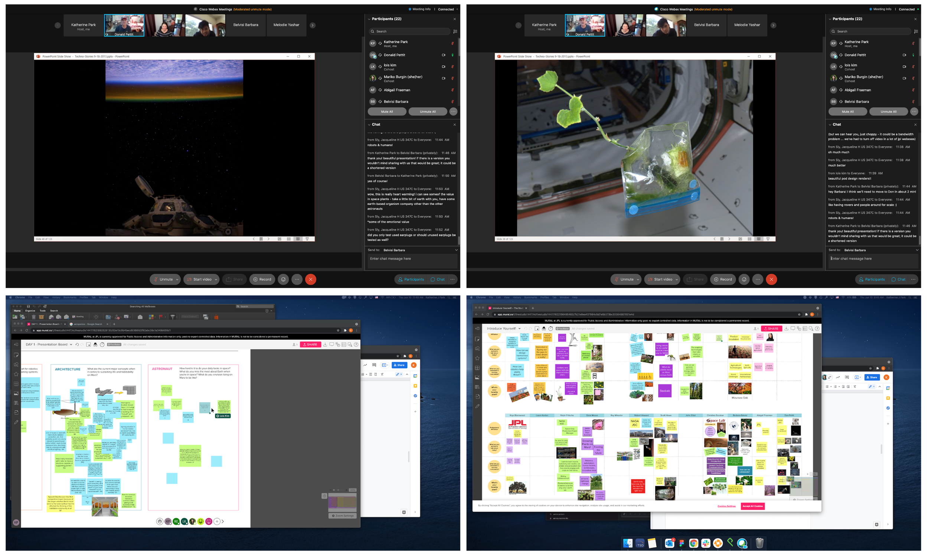
Task: Select the pencil draw tool in the DAY 1 Mural sidebar
Action: pos(16,422)
